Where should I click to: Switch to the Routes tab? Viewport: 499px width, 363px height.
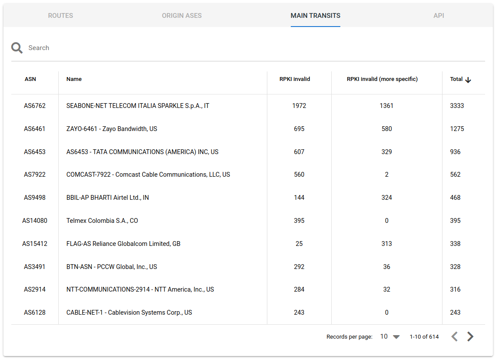click(60, 16)
